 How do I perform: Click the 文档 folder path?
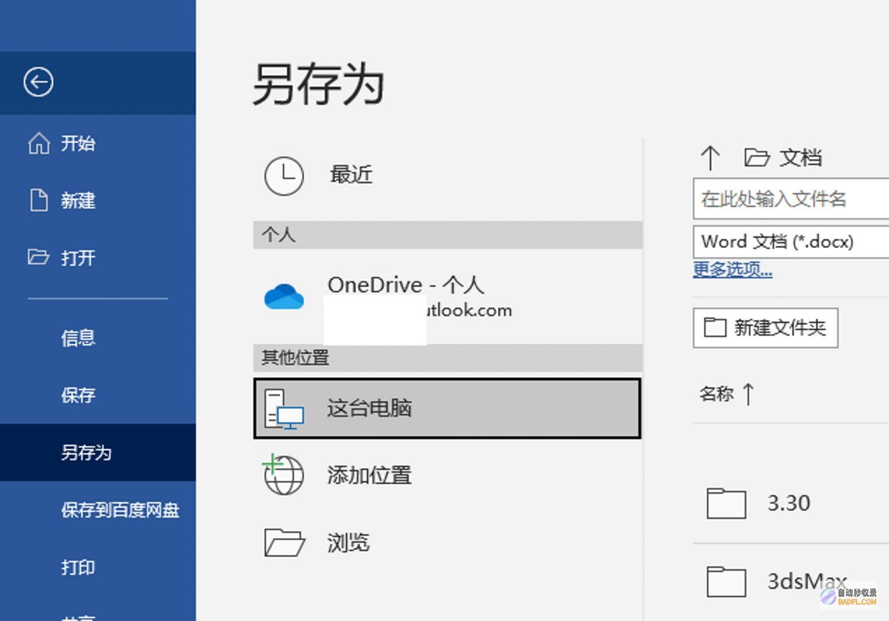[800, 158]
